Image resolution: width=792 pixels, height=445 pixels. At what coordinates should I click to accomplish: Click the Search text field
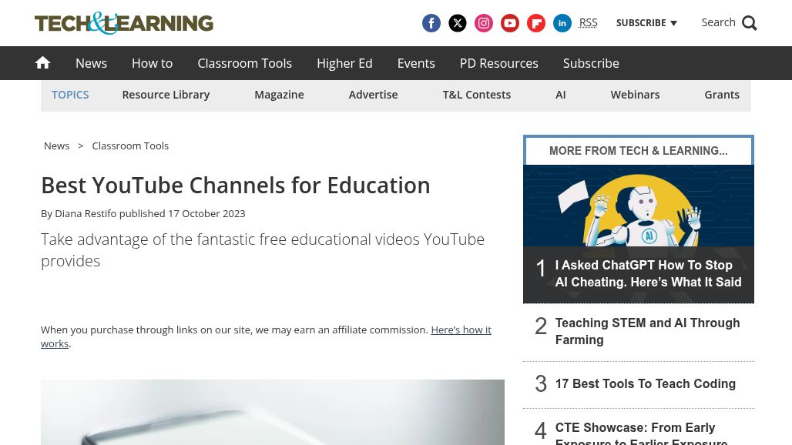click(x=718, y=22)
